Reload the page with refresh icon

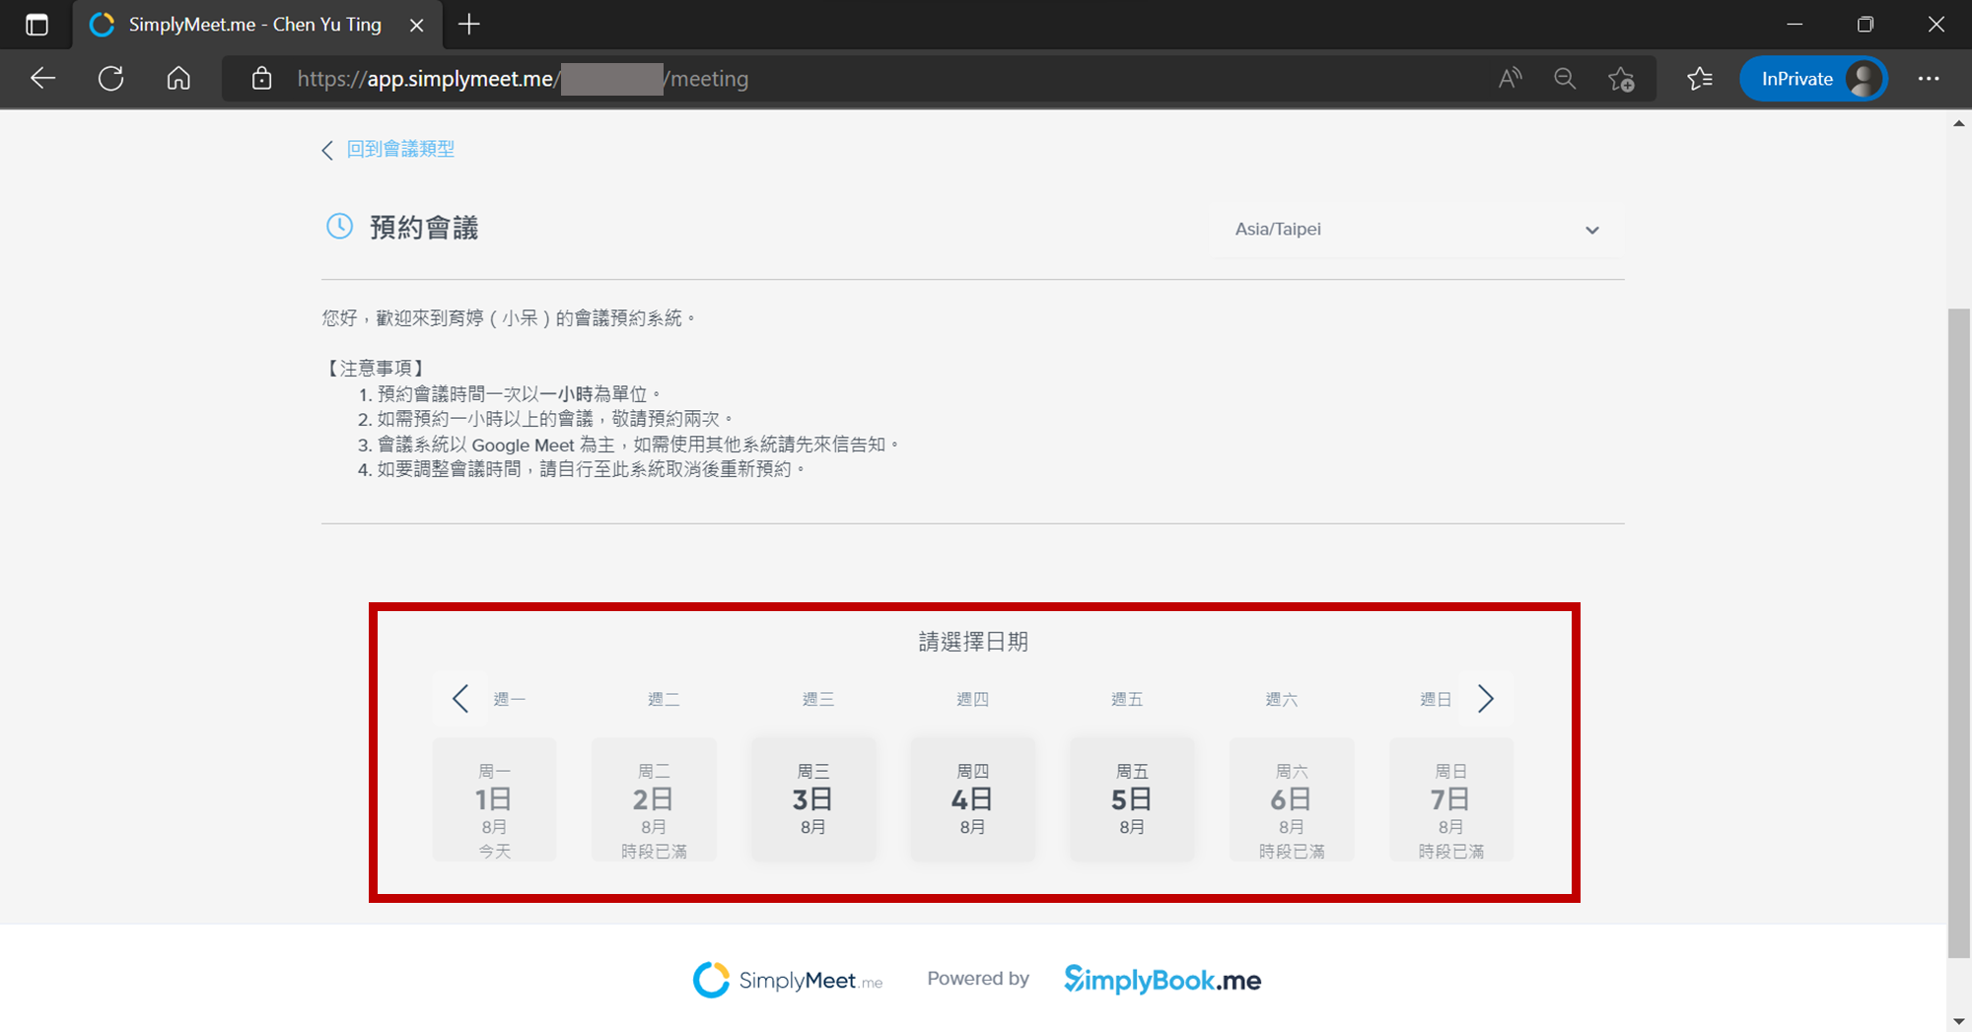[x=110, y=79]
